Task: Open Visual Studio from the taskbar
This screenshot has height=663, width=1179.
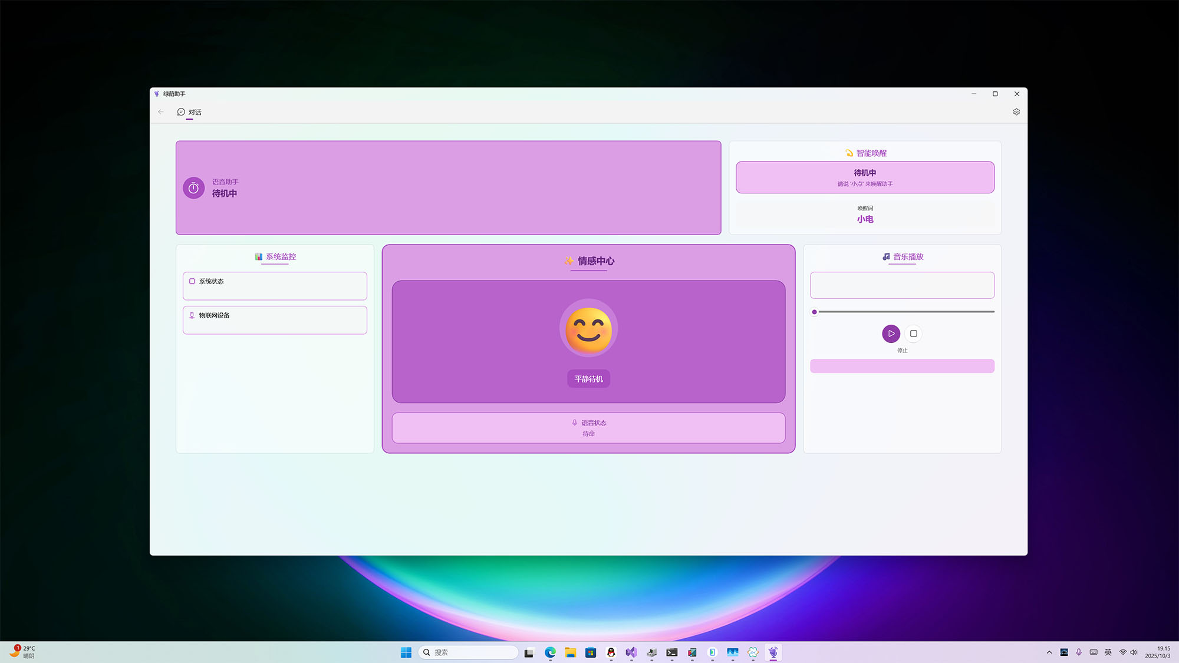Action: click(631, 652)
